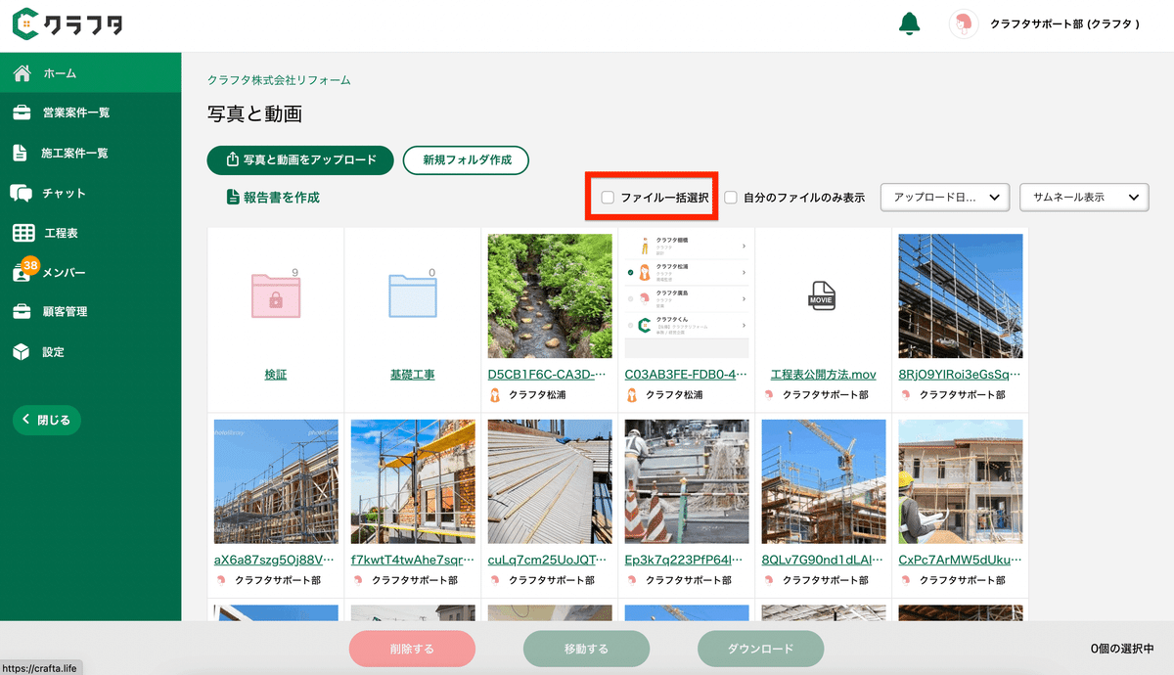Click クラフタ松浦 avatar under D5CB1F6C file
Image resolution: width=1174 pixels, height=675 pixels.
[495, 395]
